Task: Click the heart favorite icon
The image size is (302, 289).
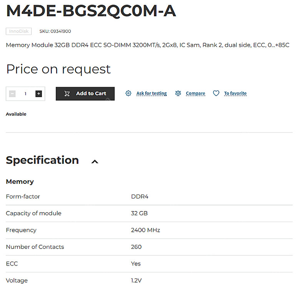Action: point(216,93)
